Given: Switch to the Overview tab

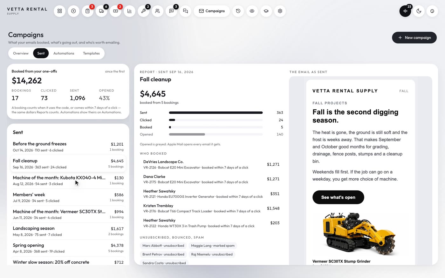Looking at the screenshot, I should [x=21, y=53].
